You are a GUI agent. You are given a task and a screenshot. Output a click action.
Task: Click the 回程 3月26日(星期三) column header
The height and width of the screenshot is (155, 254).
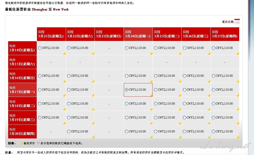point(196,34)
